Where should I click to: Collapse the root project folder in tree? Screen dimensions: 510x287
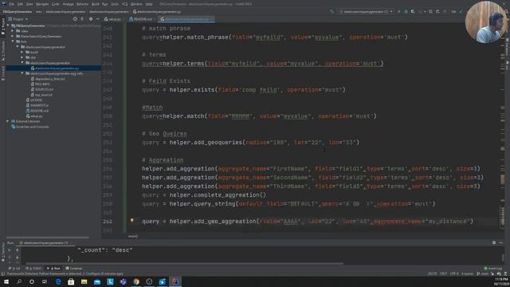tap(8, 26)
